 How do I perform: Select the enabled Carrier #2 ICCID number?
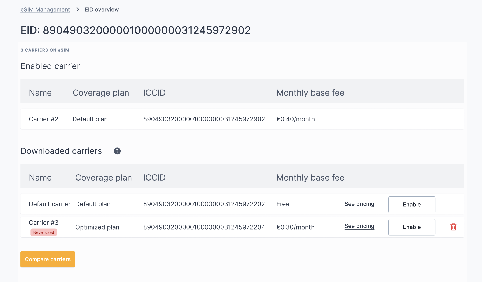[204, 119]
